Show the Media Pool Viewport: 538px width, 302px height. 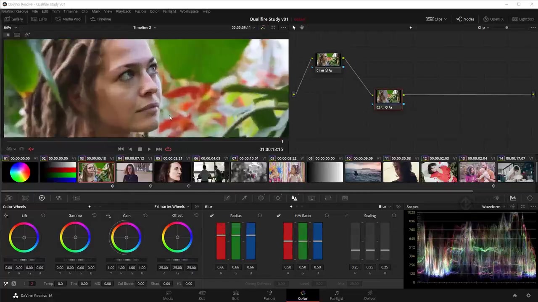coord(68,19)
